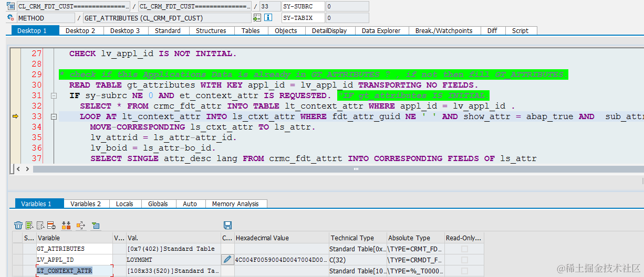This screenshot has height=277, width=644.
Task: Open the Break./Watchpoints tab
Action: (x=444, y=30)
